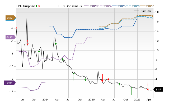Image resolution: width=169 pixels, height=101 pixels.
Task: Toggle the 2025 consensus legend entry
Action: pos(119,6)
